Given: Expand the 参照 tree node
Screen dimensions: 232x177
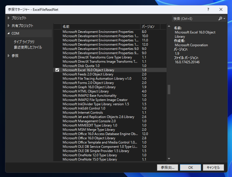Looking at the screenshot, I should [x=9, y=56].
